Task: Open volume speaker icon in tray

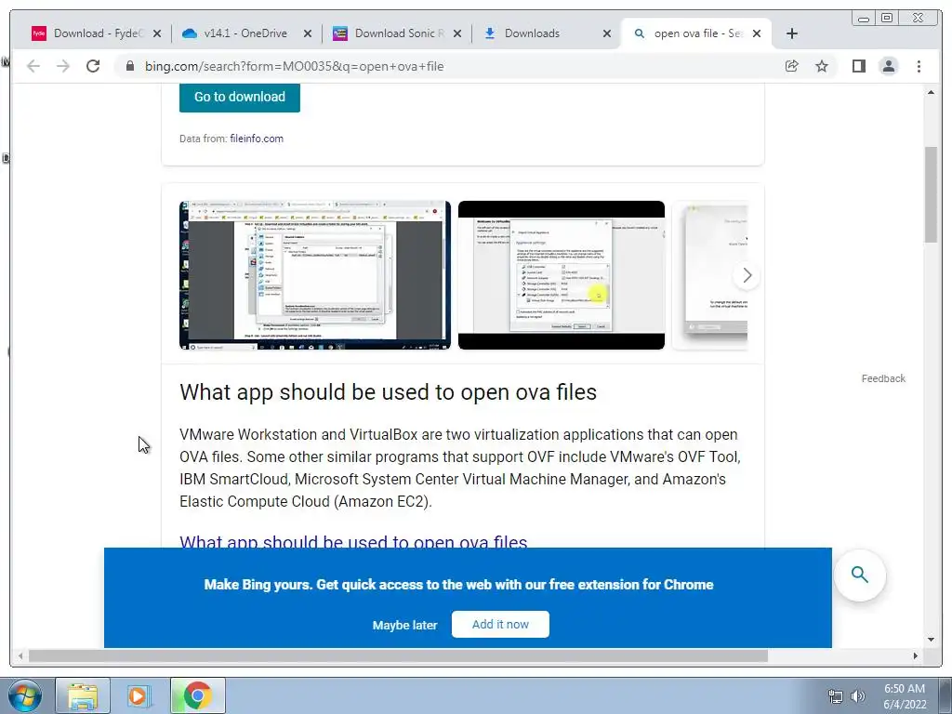Action: 857,696
